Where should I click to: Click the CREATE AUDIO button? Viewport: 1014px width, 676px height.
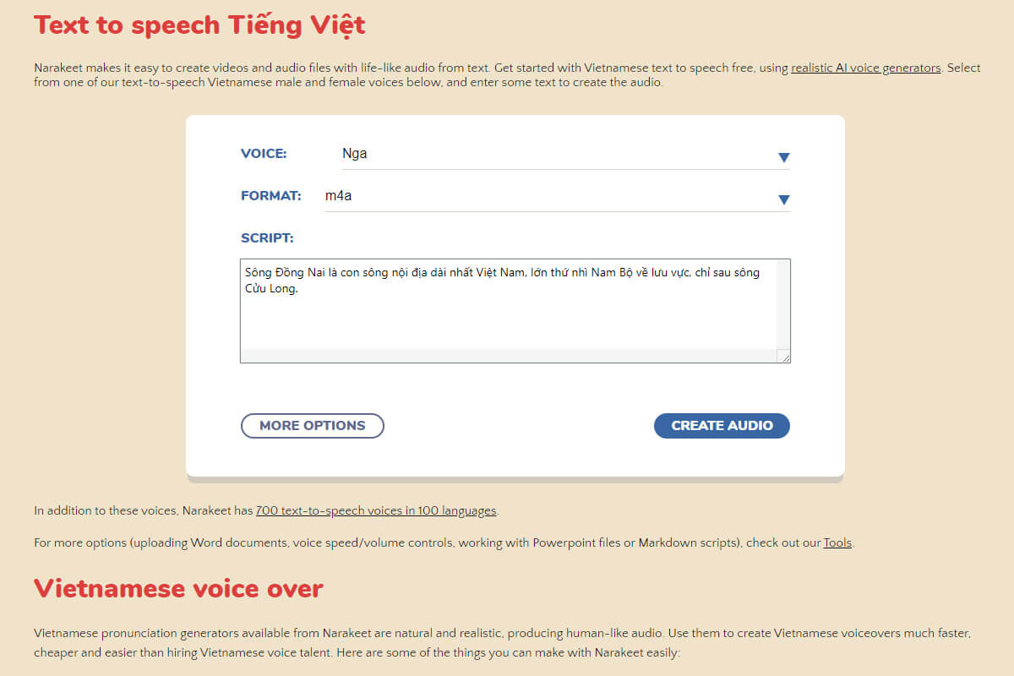pyautogui.click(x=722, y=426)
